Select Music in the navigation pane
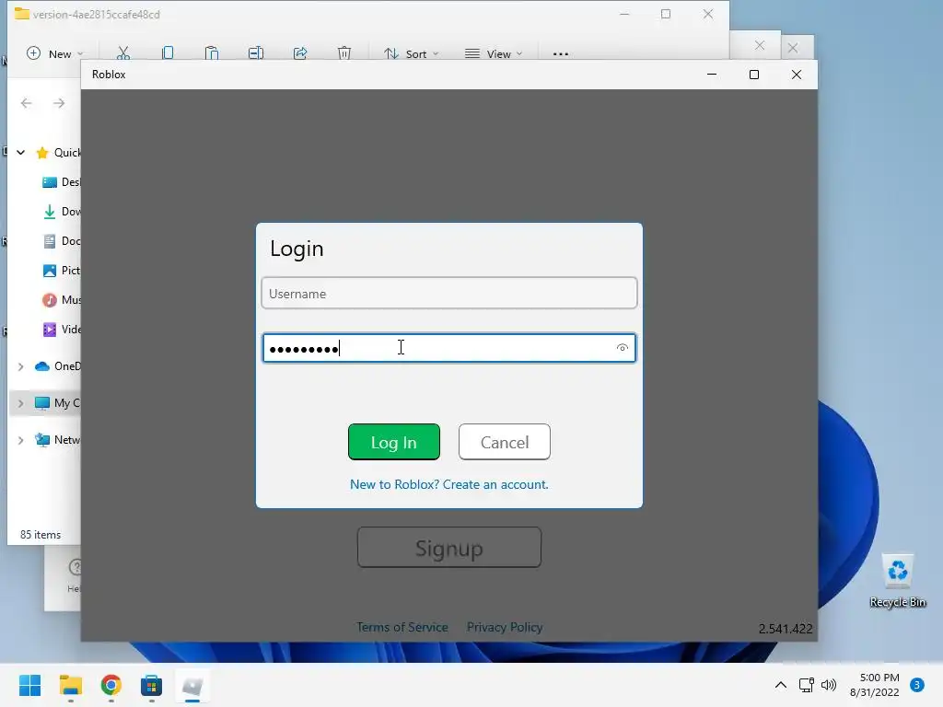This screenshot has height=707, width=943. pyautogui.click(x=61, y=300)
